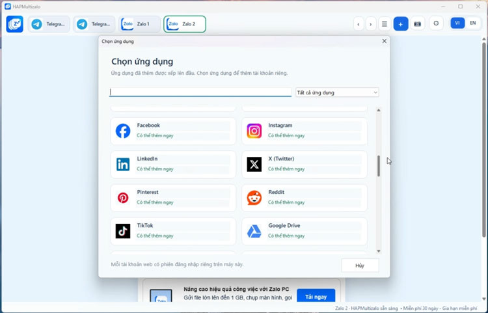The width and height of the screenshot is (488, 313).
Task: Go to previous tabs with left chevron
Action: tap(359, 24)
